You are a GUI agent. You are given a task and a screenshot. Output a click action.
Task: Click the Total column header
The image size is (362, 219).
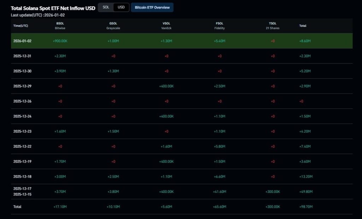point(303,25)
